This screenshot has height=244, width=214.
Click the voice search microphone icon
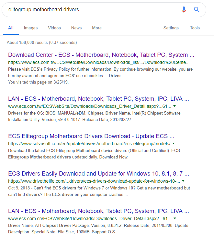pyautogui.click(x=184, y=10)
